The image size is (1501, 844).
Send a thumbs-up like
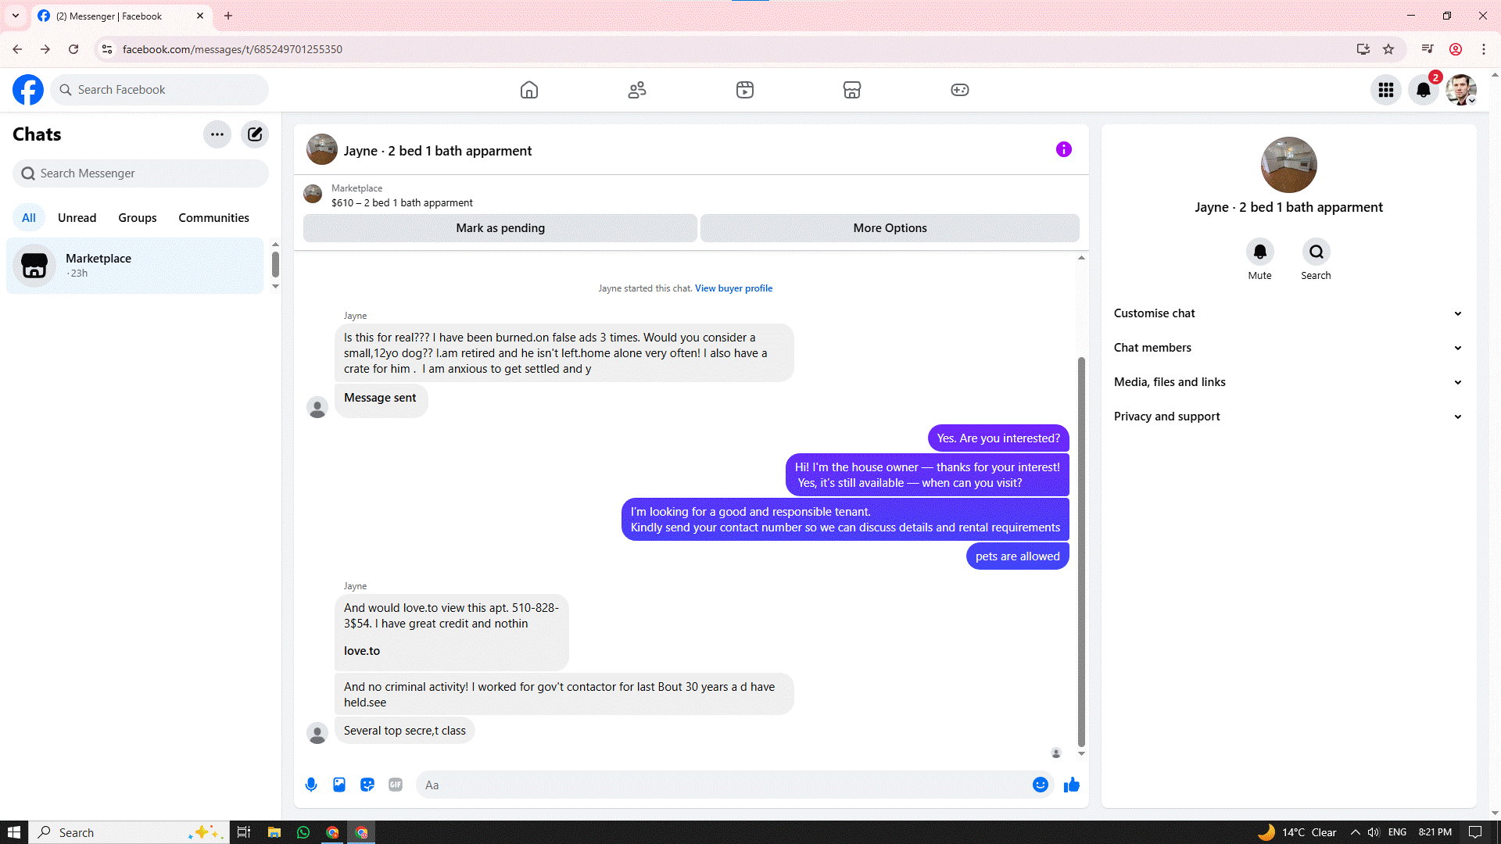(x=1072, y=785)
